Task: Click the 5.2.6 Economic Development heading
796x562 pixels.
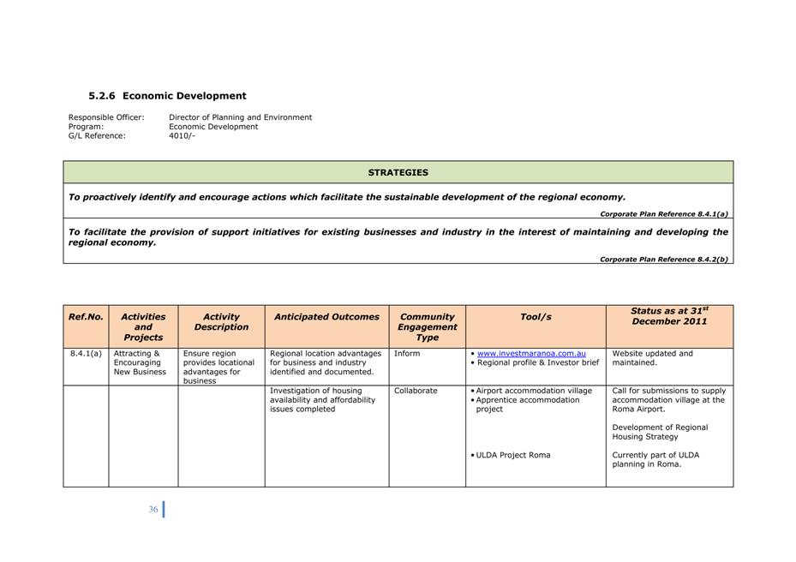Action: [x=167, y=96]
